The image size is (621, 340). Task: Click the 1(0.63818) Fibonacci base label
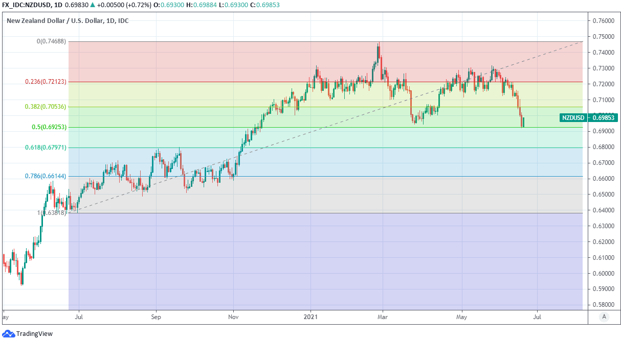pos(52,213)
